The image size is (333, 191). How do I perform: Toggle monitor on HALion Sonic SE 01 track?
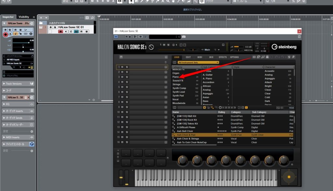66,31
